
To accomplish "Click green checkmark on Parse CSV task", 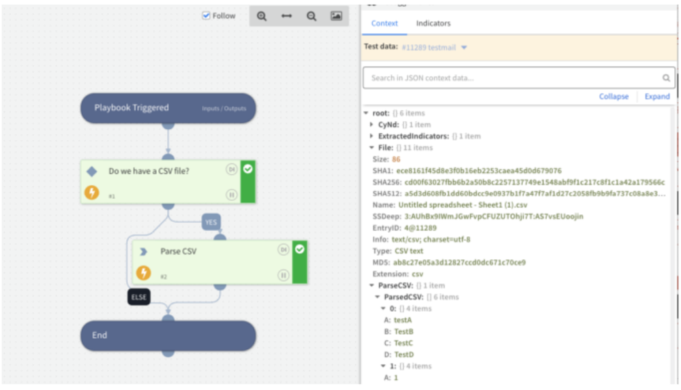I will 300,249.
